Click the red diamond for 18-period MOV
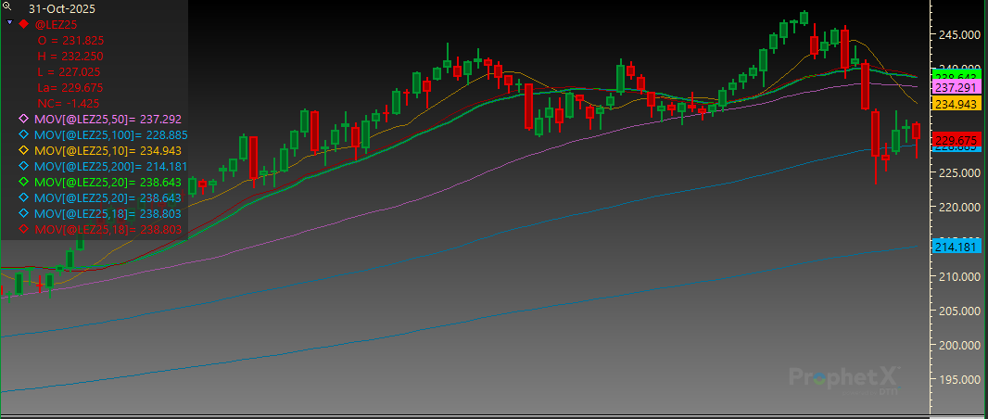The width and height of the screenshot is (988, 419). [x=24, y=229]
